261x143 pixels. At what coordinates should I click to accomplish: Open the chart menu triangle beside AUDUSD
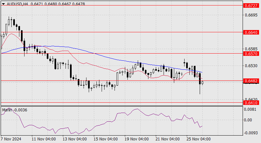(3, 4)
